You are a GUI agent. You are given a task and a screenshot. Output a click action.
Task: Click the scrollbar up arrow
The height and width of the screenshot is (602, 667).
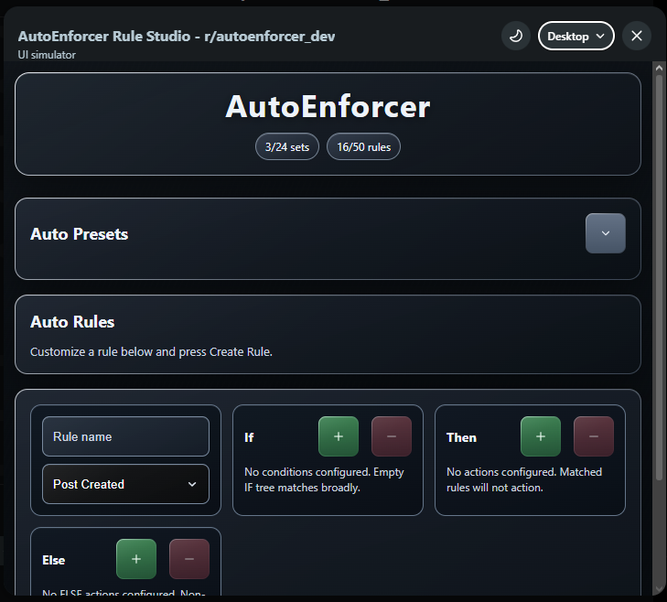(659, 68)
